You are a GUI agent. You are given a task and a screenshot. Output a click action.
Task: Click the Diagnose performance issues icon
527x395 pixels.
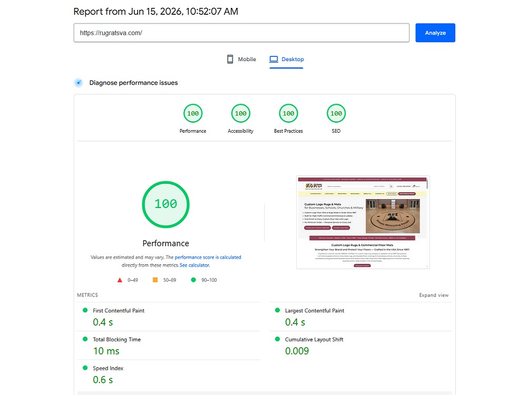(79, 83)
